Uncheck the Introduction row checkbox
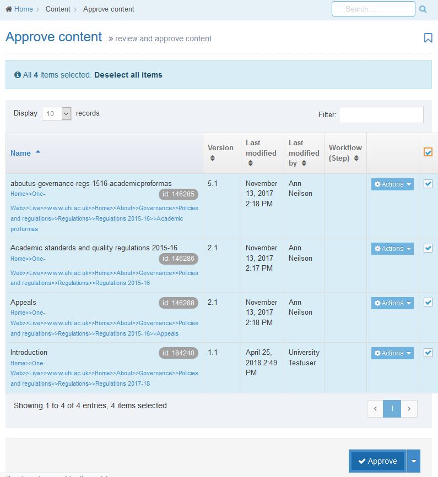This screenshot has height=477, width=438. 428,353
